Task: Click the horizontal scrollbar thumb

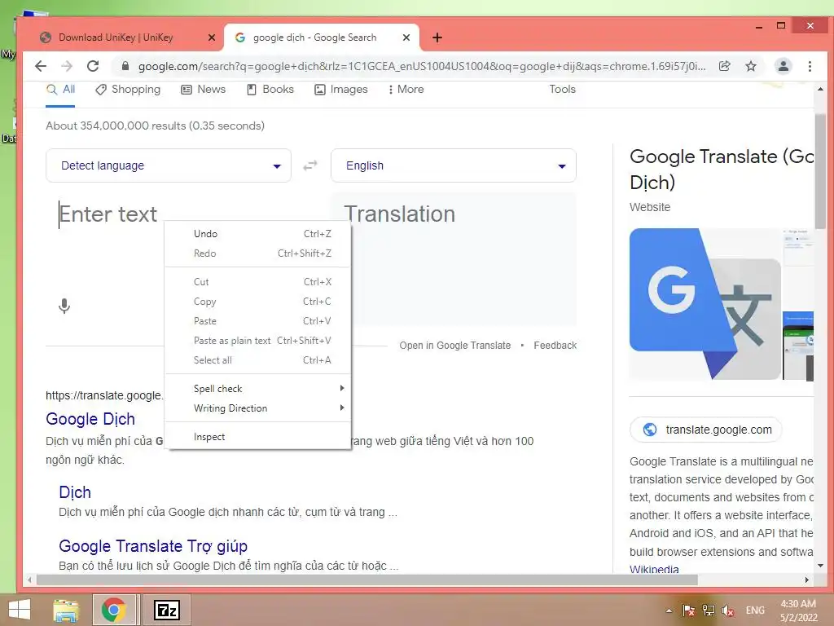Action: click(367, 580)
